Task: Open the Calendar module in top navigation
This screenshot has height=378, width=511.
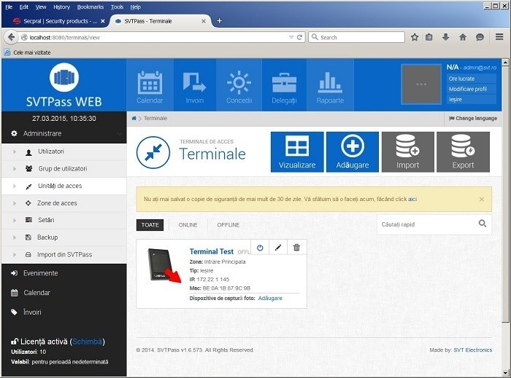Action: [150, 85]
